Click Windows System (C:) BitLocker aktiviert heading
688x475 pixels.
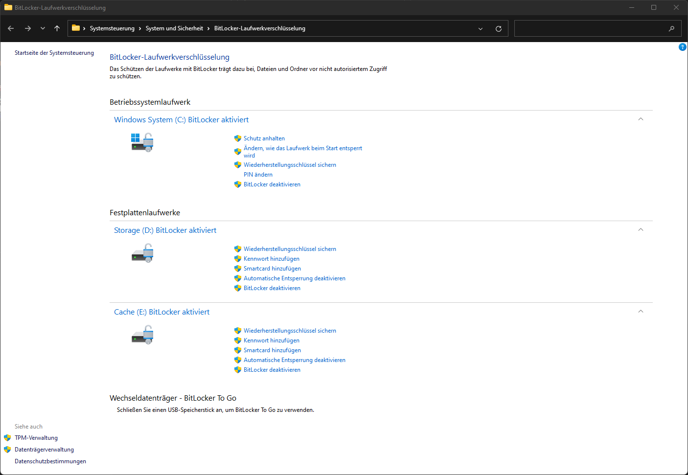(181, 120)
